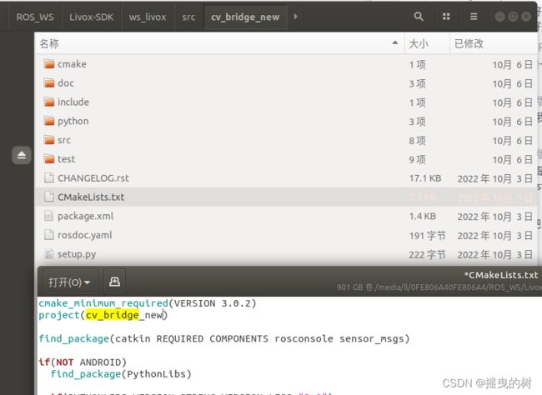The width and height of the screenshot is (542, 395).
Task: Click the test folder name
Action: tap(67, 159)
